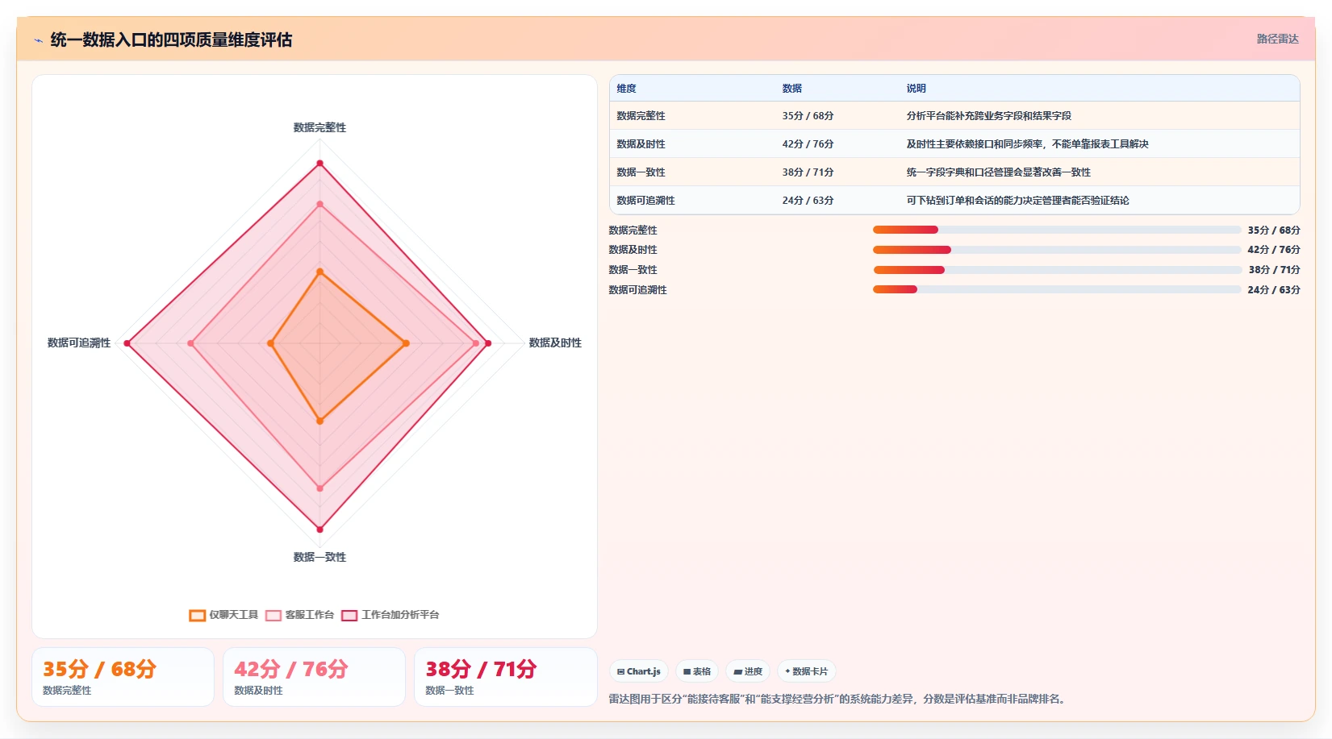This screenshot has height=739, width=1332.
Task: Click the 表格 chip text
Action: (x=702, y=671)
